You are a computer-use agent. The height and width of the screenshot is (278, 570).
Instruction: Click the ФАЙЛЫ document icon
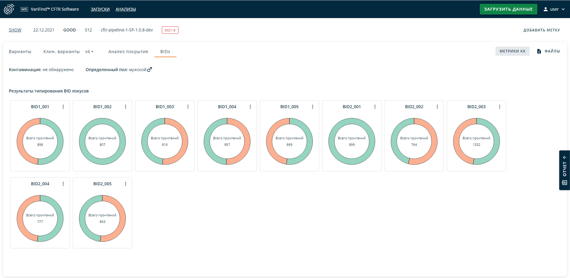coord(539,51)
